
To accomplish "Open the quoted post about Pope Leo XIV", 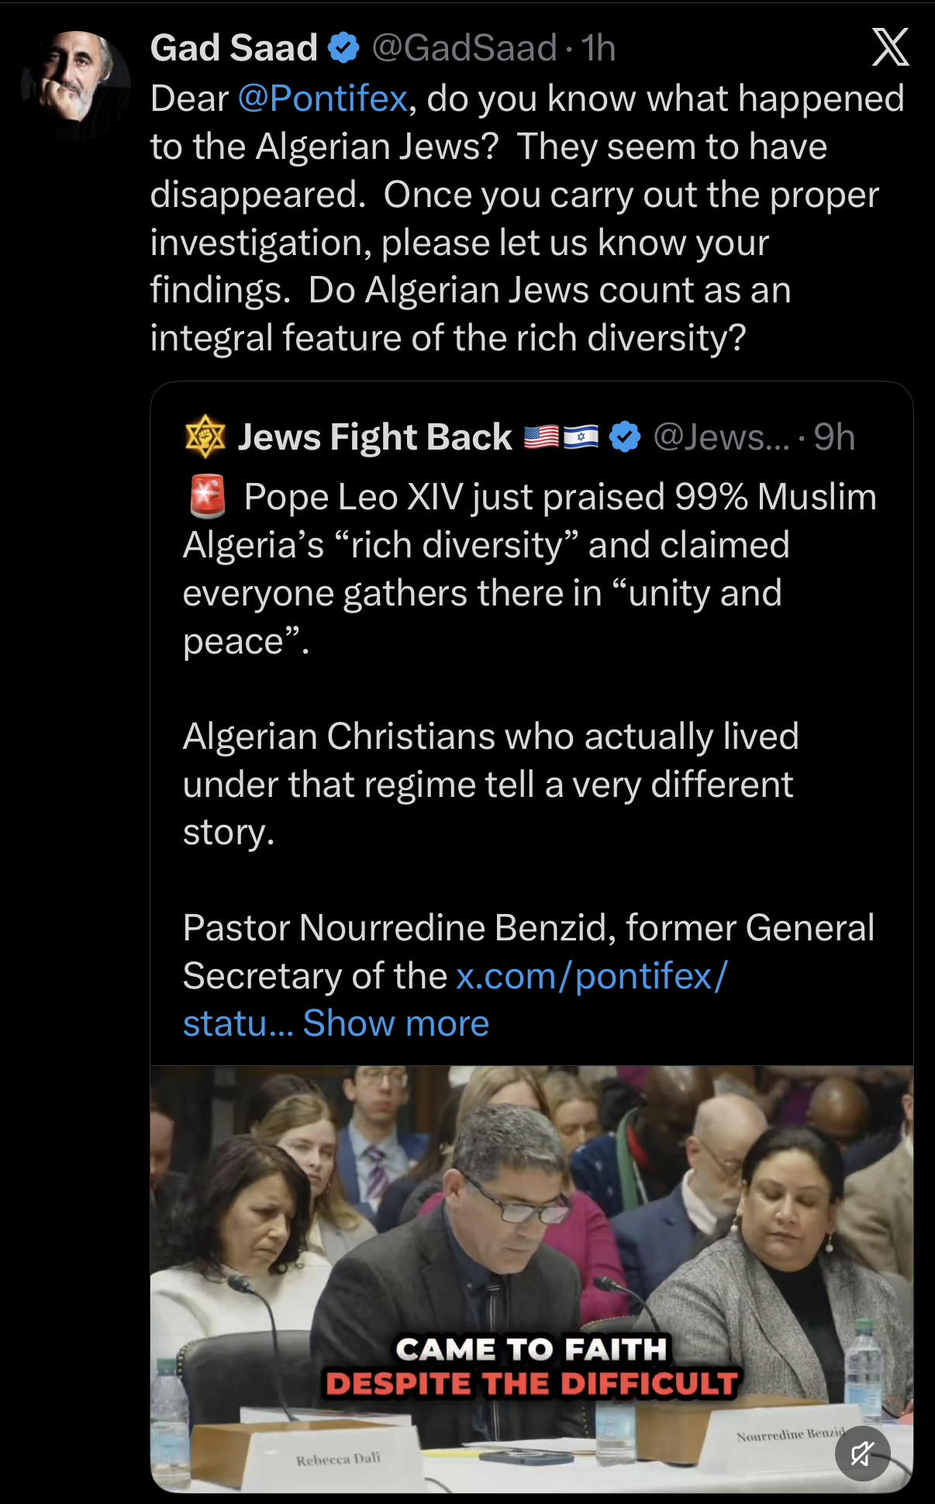I will point(530,736).
